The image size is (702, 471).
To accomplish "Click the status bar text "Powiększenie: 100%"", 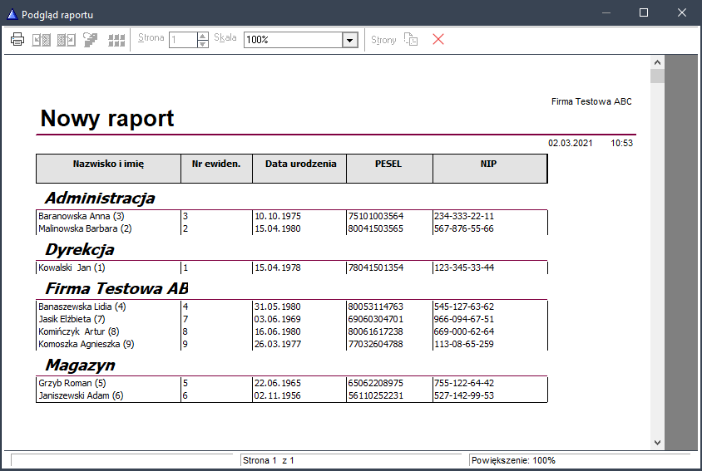I will pos(513,460).
